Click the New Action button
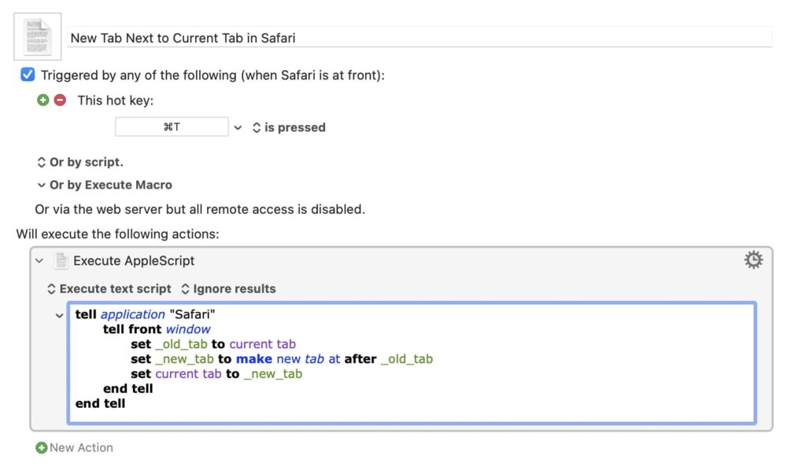 (74, 447)
